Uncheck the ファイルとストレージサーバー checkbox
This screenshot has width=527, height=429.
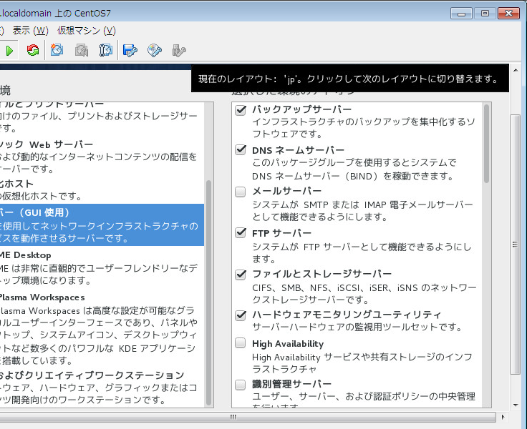[241, 275]
